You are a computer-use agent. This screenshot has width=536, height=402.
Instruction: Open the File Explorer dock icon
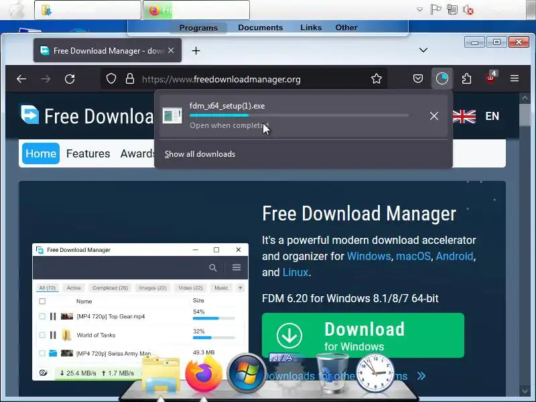161,375
